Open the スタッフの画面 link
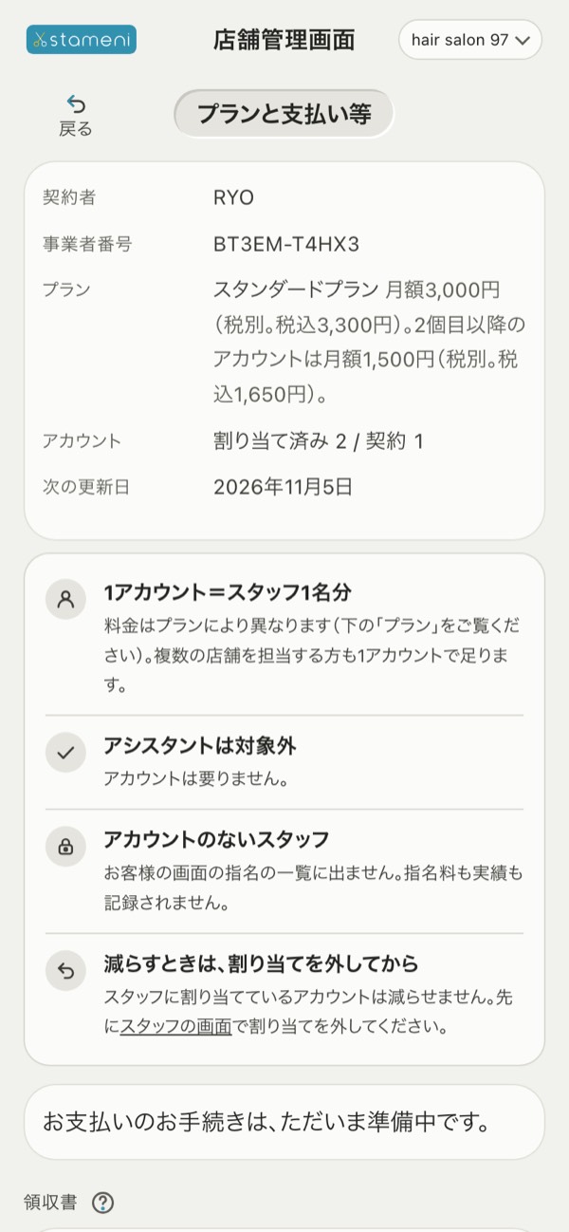The height and width of the screenshot is (1232, 569). 176,1026
